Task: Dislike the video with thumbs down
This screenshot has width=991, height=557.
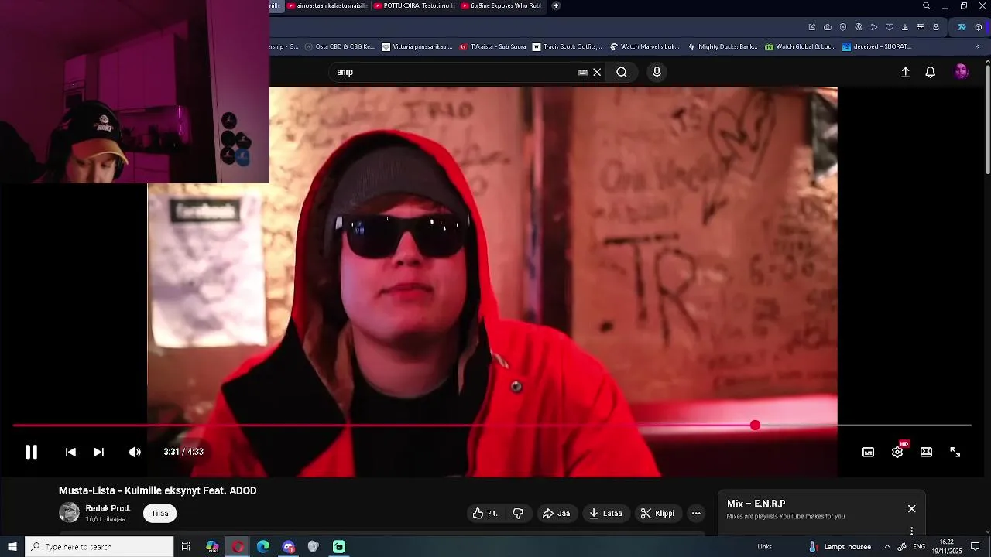Action: coord(518,513)
